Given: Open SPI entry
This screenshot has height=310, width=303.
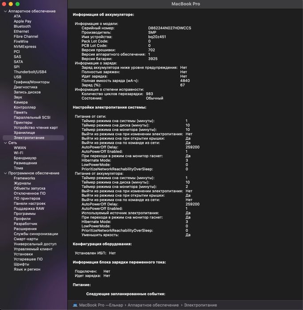Looking at the screenshot, I should coord(16,67).
